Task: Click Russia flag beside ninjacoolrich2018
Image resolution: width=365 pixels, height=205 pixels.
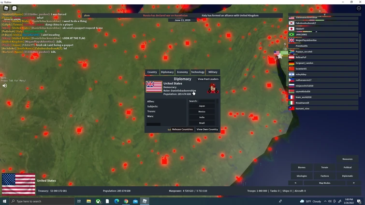Action: point(292,86)
